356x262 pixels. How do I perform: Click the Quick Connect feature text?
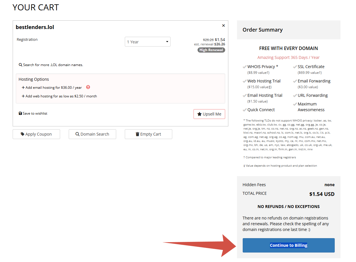coord(261,110)
